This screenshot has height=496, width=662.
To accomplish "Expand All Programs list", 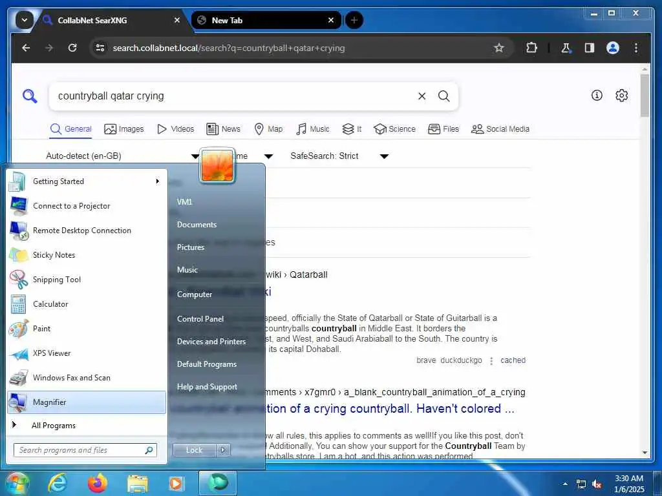I will (x=87, y=425).
